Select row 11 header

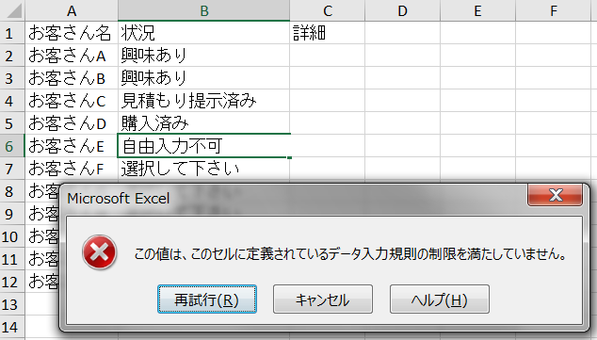[12, 259]
